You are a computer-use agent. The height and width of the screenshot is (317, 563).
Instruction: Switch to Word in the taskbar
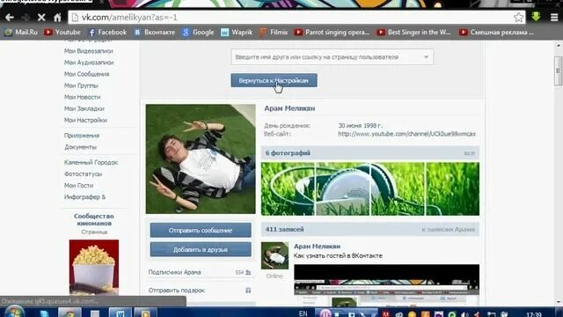120,313
